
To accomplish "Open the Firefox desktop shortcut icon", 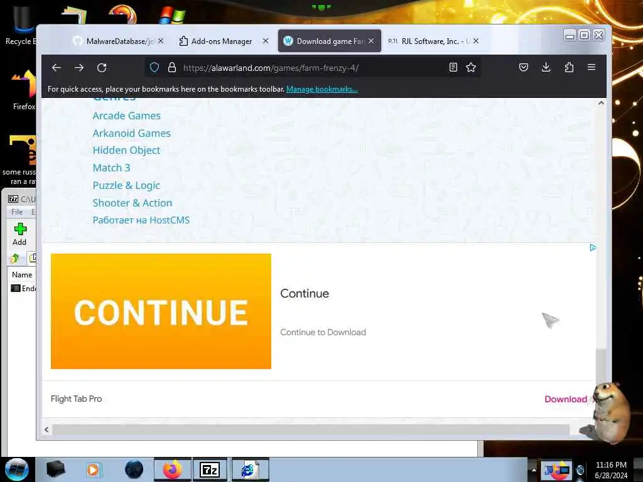I will tap(24, 89).
